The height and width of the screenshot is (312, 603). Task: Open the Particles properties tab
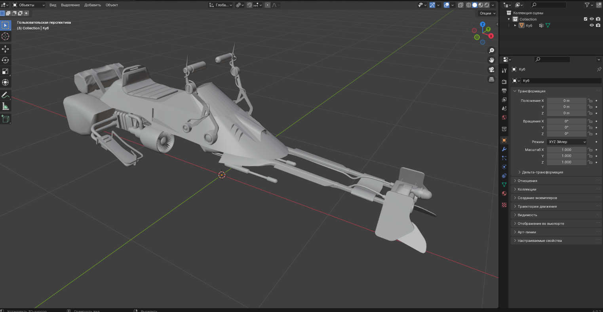point(504,158)
